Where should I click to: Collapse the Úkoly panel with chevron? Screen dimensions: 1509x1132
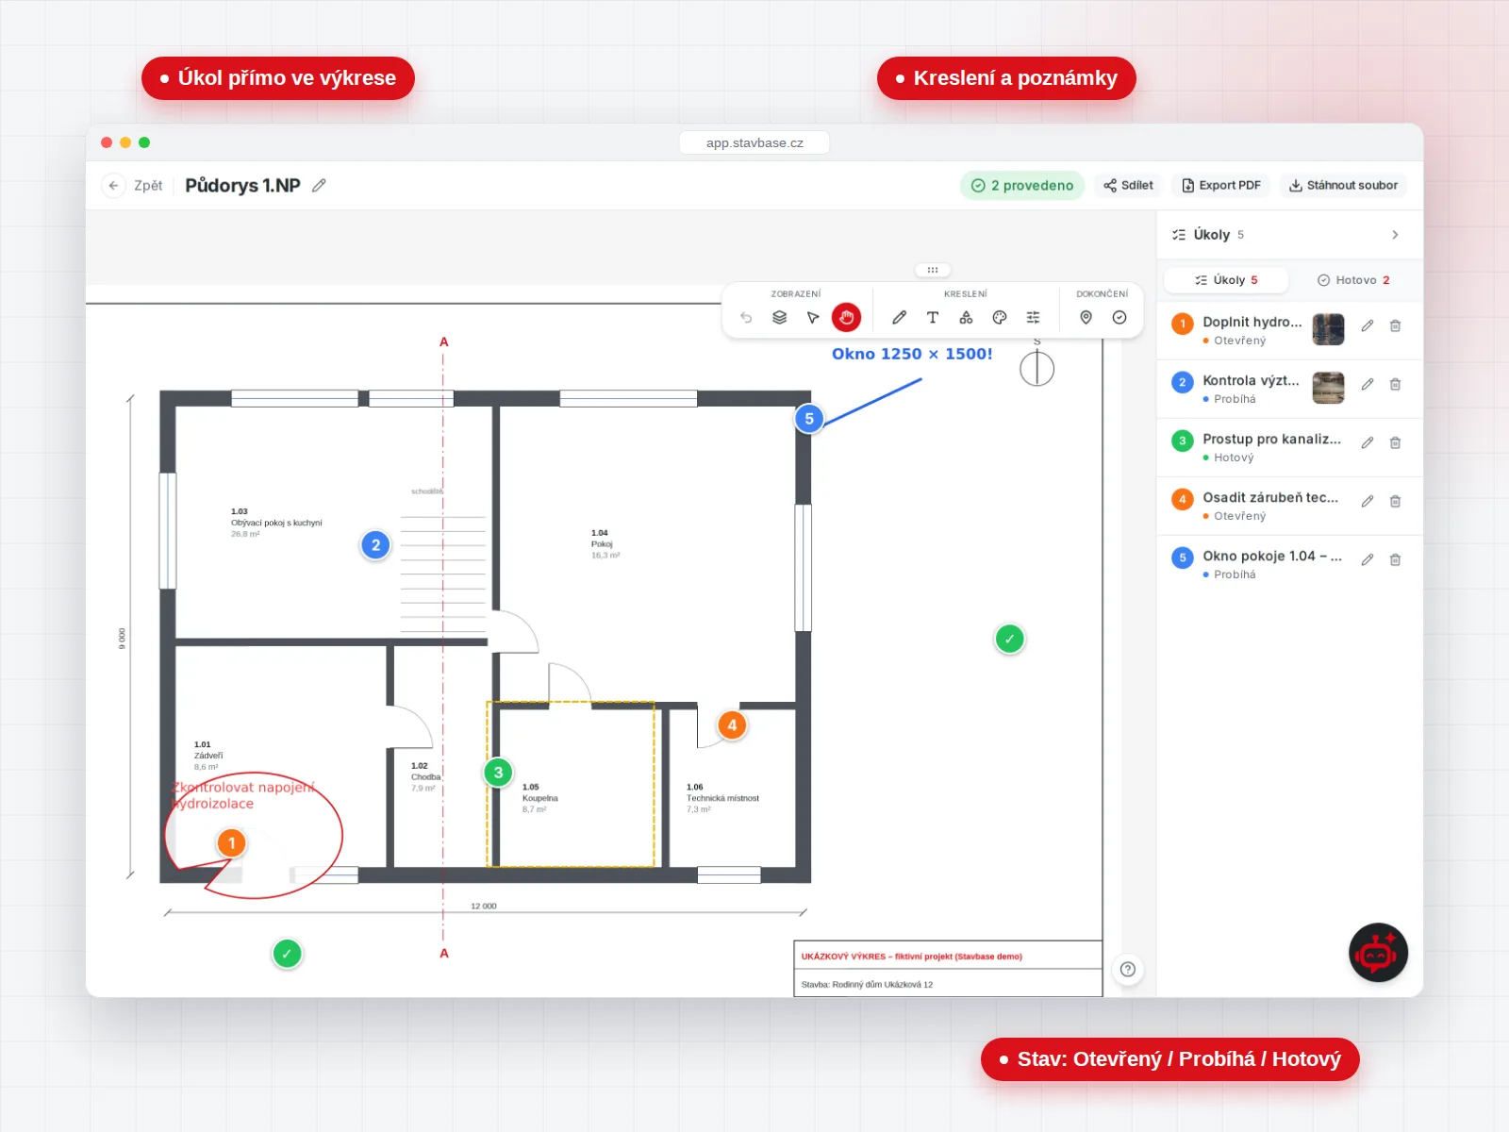pyautogui.click(x=1395, y=235)
